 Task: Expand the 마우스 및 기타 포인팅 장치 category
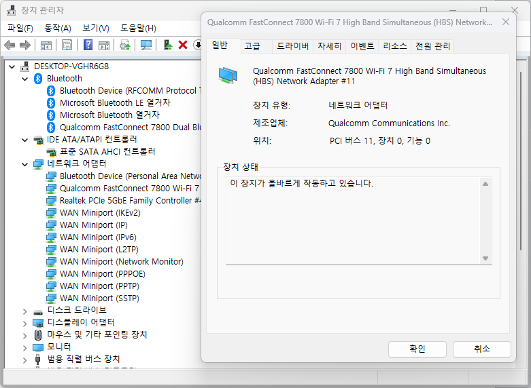click(x=25, y=336)
